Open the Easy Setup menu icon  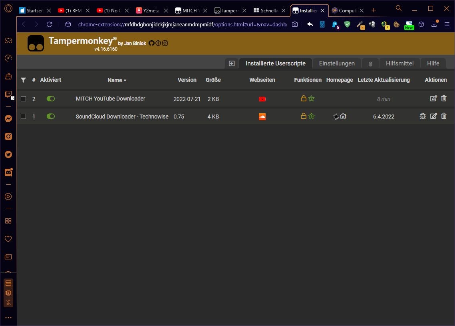pos(447,24)
